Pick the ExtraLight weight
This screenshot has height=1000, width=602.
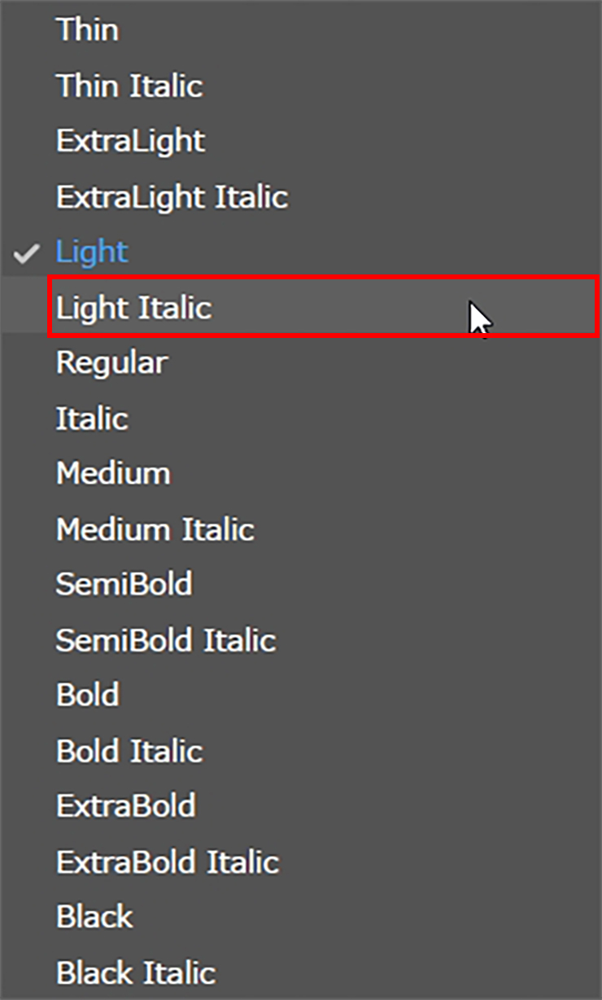click(130, 142)
